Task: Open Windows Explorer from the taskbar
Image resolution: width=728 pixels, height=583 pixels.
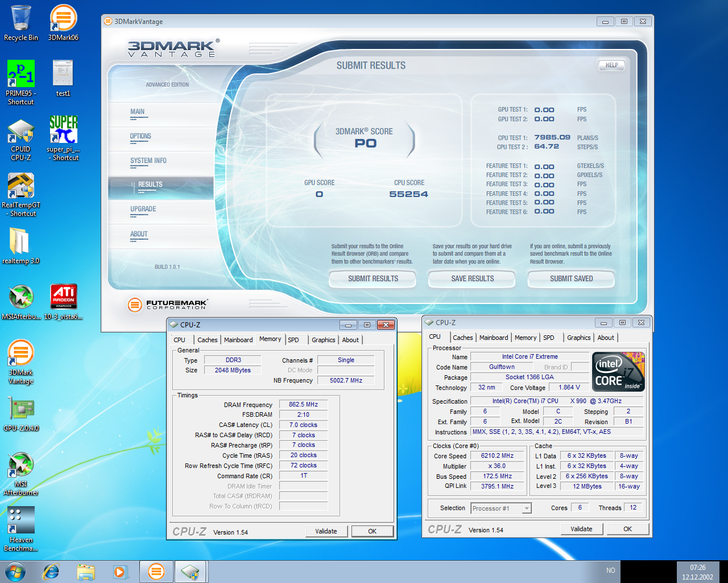Action: pos(86,572)
